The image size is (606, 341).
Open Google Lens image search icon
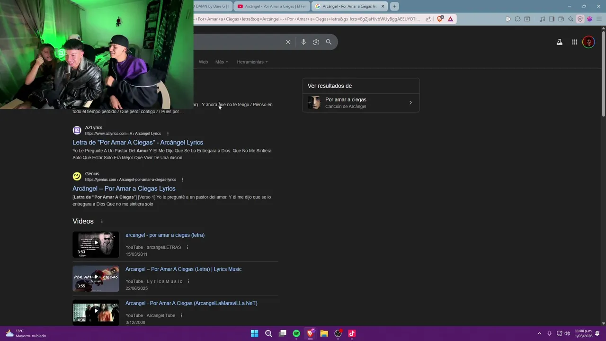coord(316,42)
